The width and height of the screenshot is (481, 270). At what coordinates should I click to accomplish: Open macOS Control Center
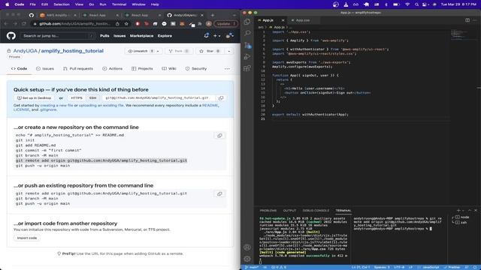tap(425, 4)
